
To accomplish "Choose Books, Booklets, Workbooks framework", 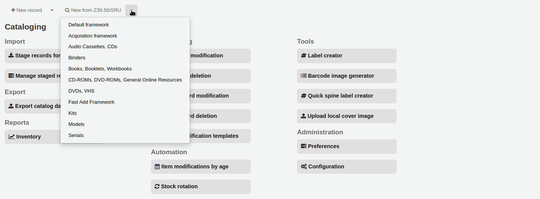I will (100, 69).
